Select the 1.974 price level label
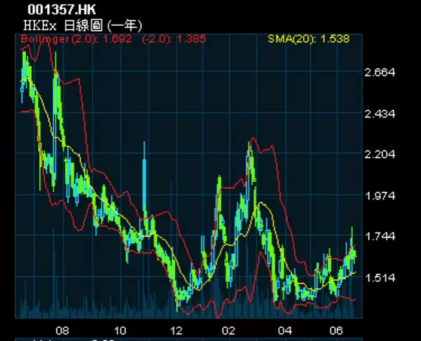 pos(380,196)
